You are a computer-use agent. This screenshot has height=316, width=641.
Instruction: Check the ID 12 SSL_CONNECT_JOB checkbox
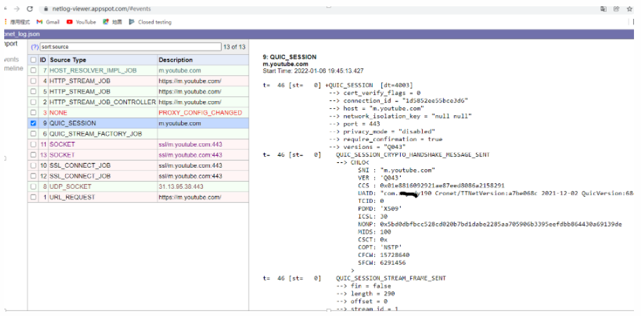33,176
